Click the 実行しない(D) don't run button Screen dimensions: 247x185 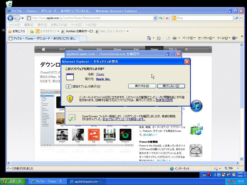point(171,86)
